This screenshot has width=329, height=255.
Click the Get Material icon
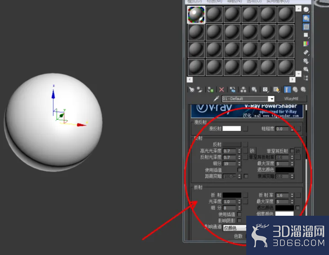click(191, 90)
